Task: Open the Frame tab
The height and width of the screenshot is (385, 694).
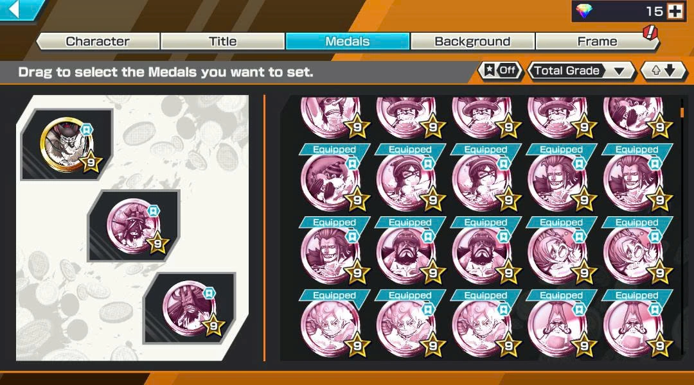Action: 597,41
